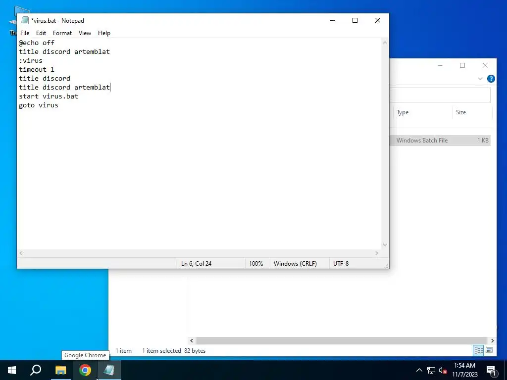The image size is (507, 380).
Task: Open the Windows Start menu
Action: pos(12,370)
